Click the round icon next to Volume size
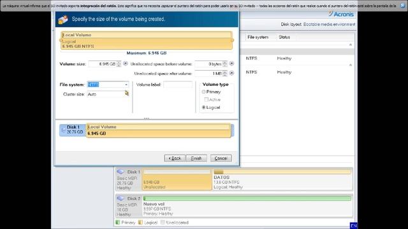Viewport: 408px width, 229px height. [126, 64]
